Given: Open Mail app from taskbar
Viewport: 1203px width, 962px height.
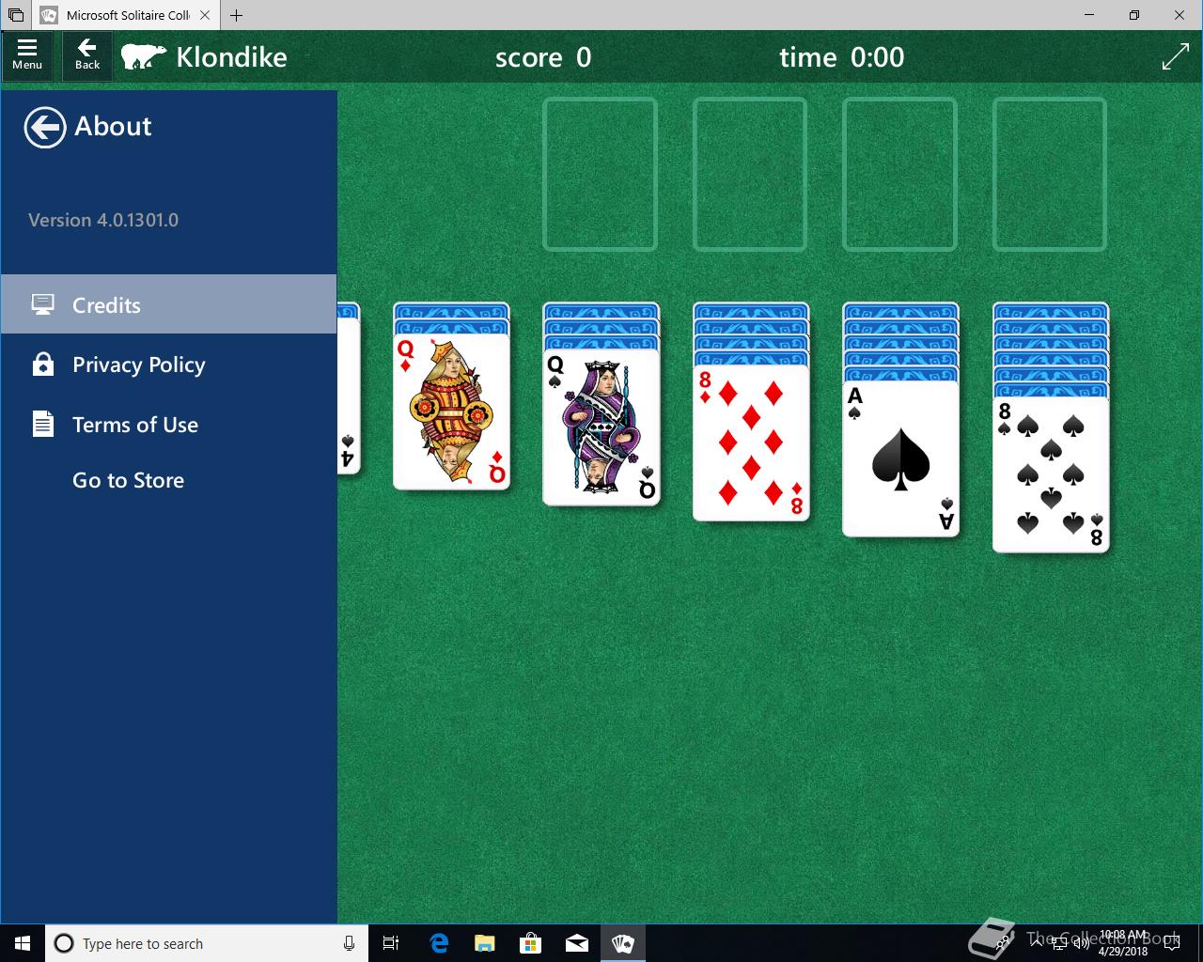Looking at the screenshot, I should click(x=577, y=943).
